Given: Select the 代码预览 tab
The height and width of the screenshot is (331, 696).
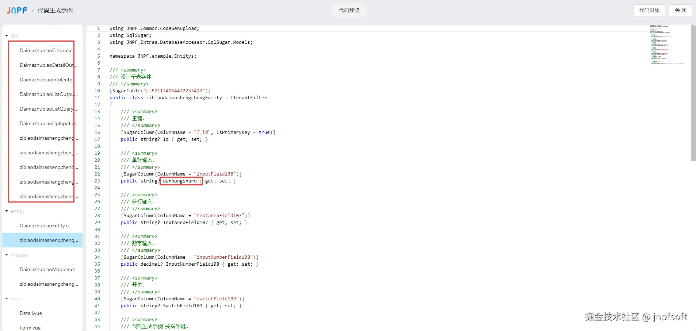Looking at the screenshot, I should (x=349, y=10).
